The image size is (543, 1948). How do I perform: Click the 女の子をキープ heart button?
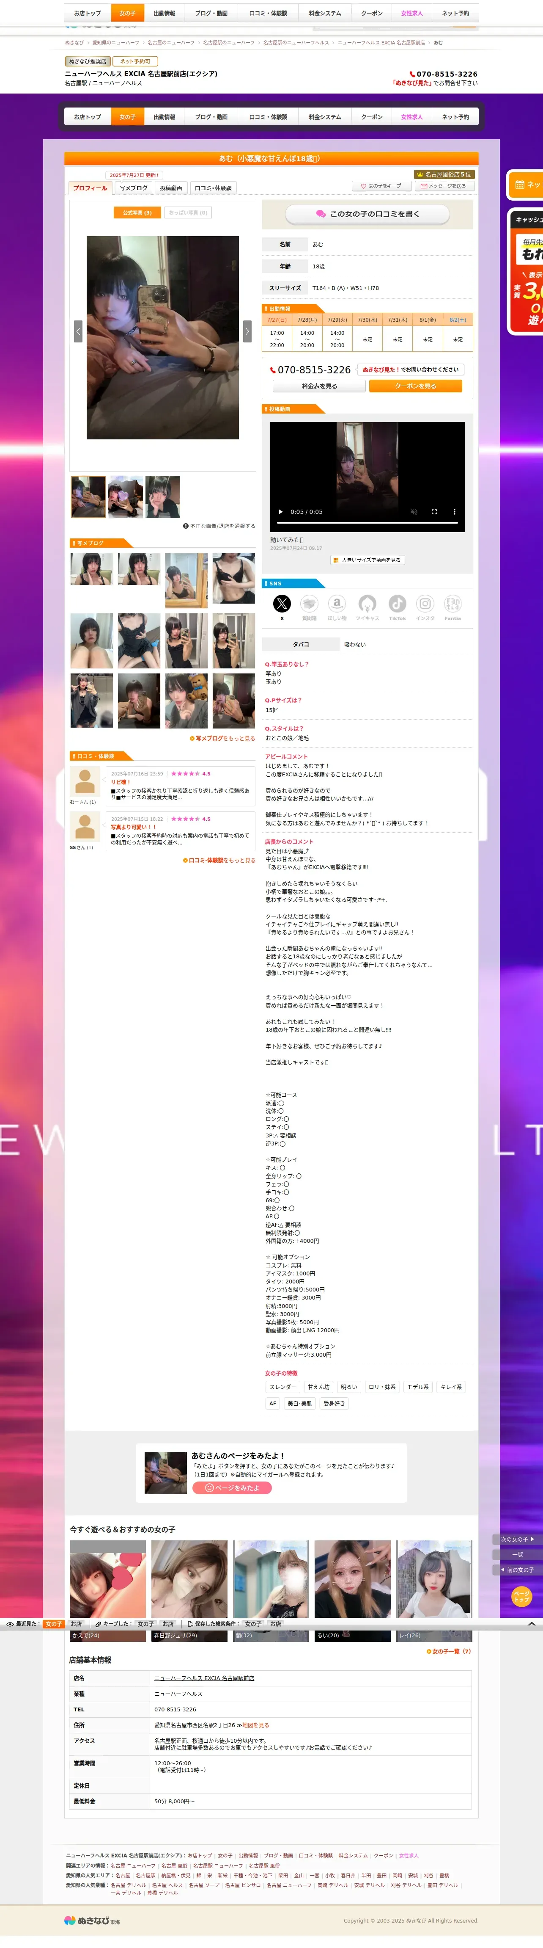click(x=381, y=186)
